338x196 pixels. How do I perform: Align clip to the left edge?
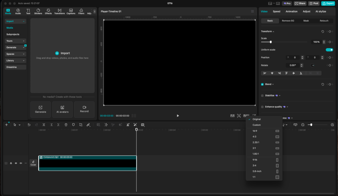pyautogui.click(x=265, y=73)
